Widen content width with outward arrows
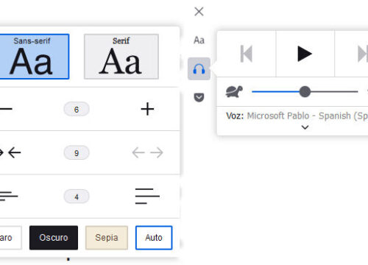The height and width of the screenshot is (265, 368). (x=147, y=152)
